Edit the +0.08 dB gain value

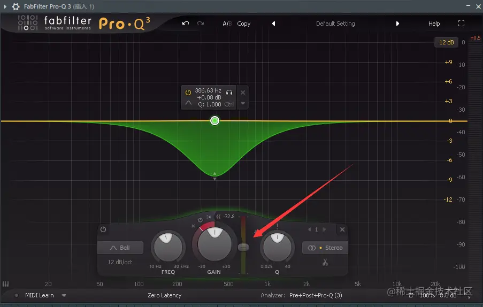(209, 97)
